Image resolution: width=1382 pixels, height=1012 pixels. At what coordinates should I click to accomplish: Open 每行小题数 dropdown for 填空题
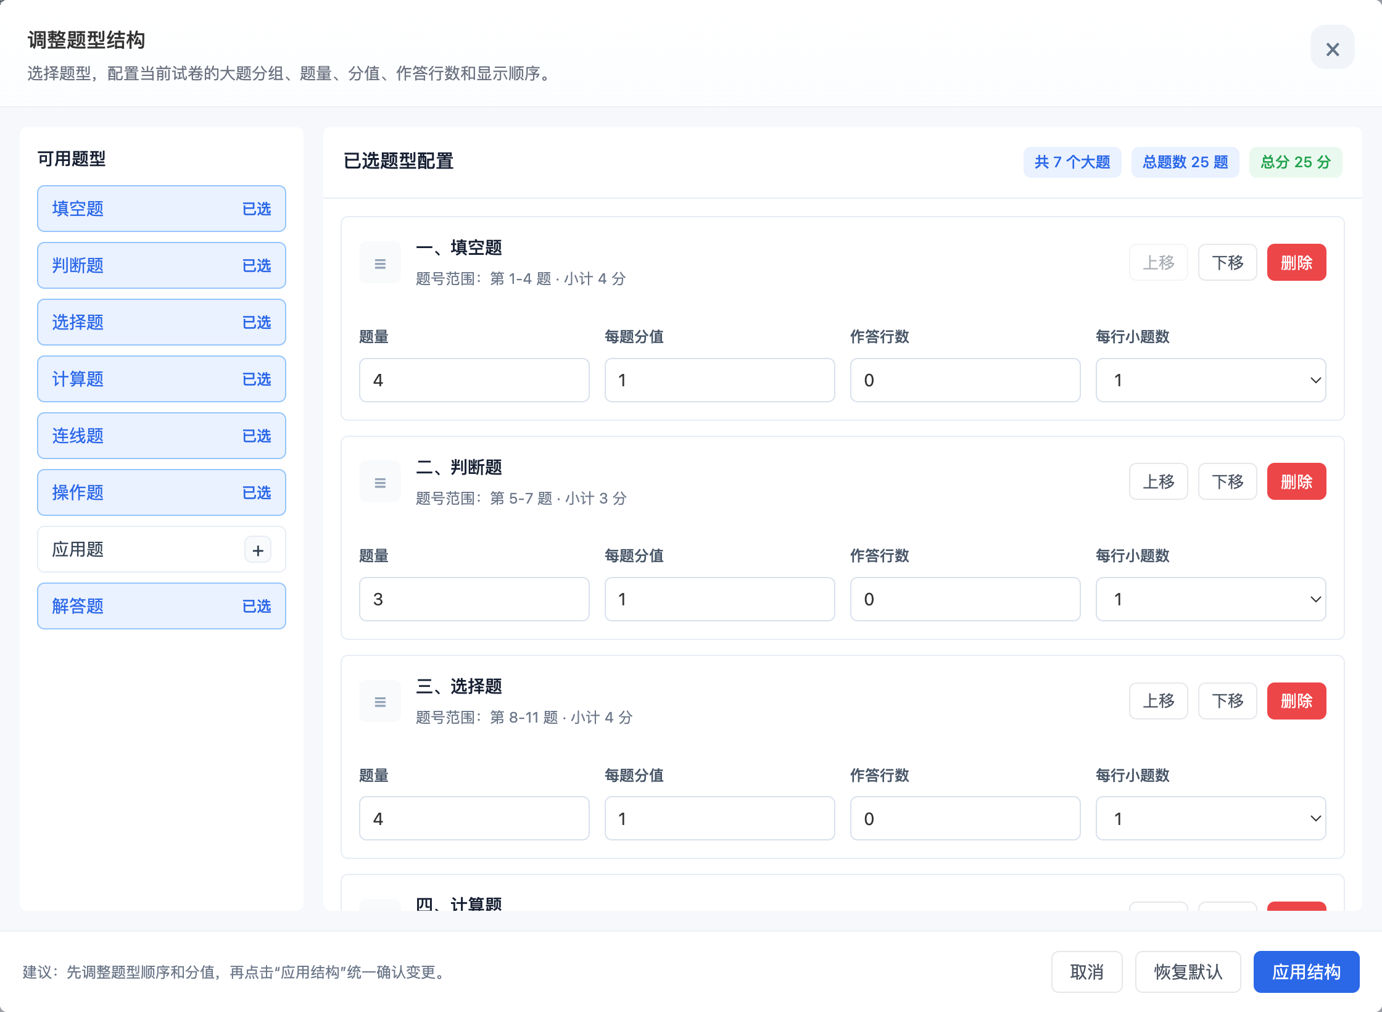coord(1210,380)
